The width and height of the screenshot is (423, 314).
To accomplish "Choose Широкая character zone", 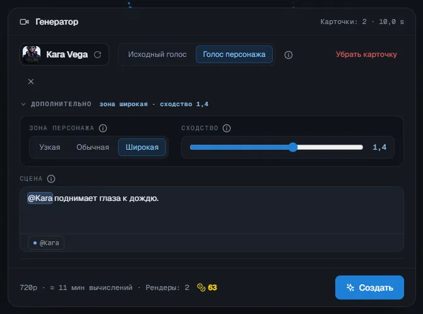I will [x=142, y=147].
